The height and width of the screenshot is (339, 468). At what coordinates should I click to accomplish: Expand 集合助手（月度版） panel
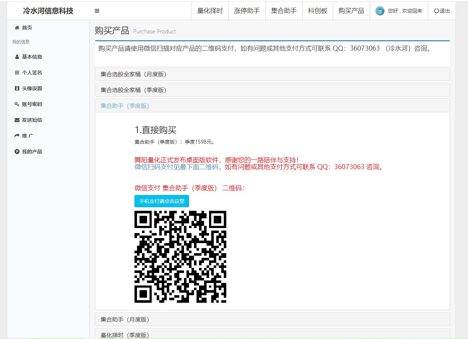[x=273, y=319]
